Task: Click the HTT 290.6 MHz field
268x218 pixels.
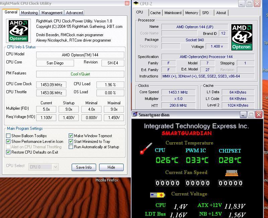Action: pos(178,105)
